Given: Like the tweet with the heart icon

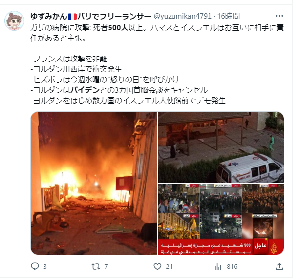Looking at the screenshot, I should tap(157, 266).
